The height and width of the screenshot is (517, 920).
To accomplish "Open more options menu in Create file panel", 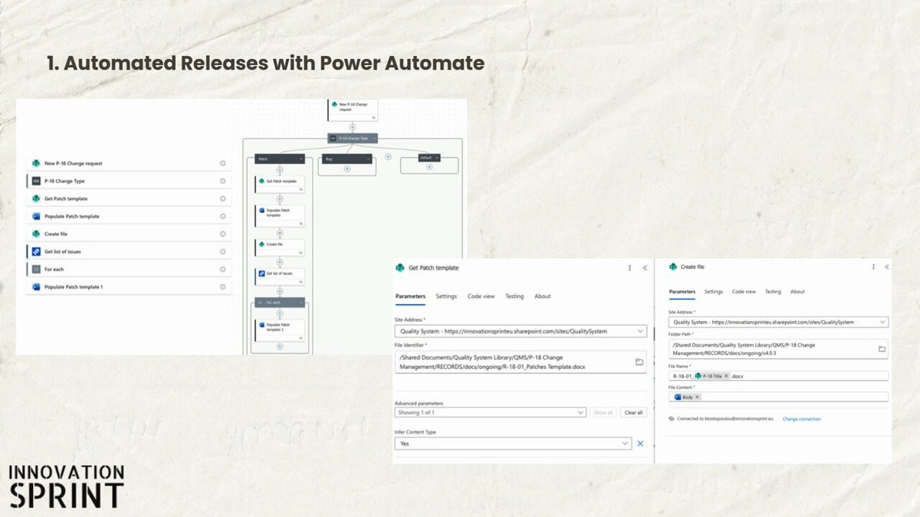I will (x=873, y=267).
